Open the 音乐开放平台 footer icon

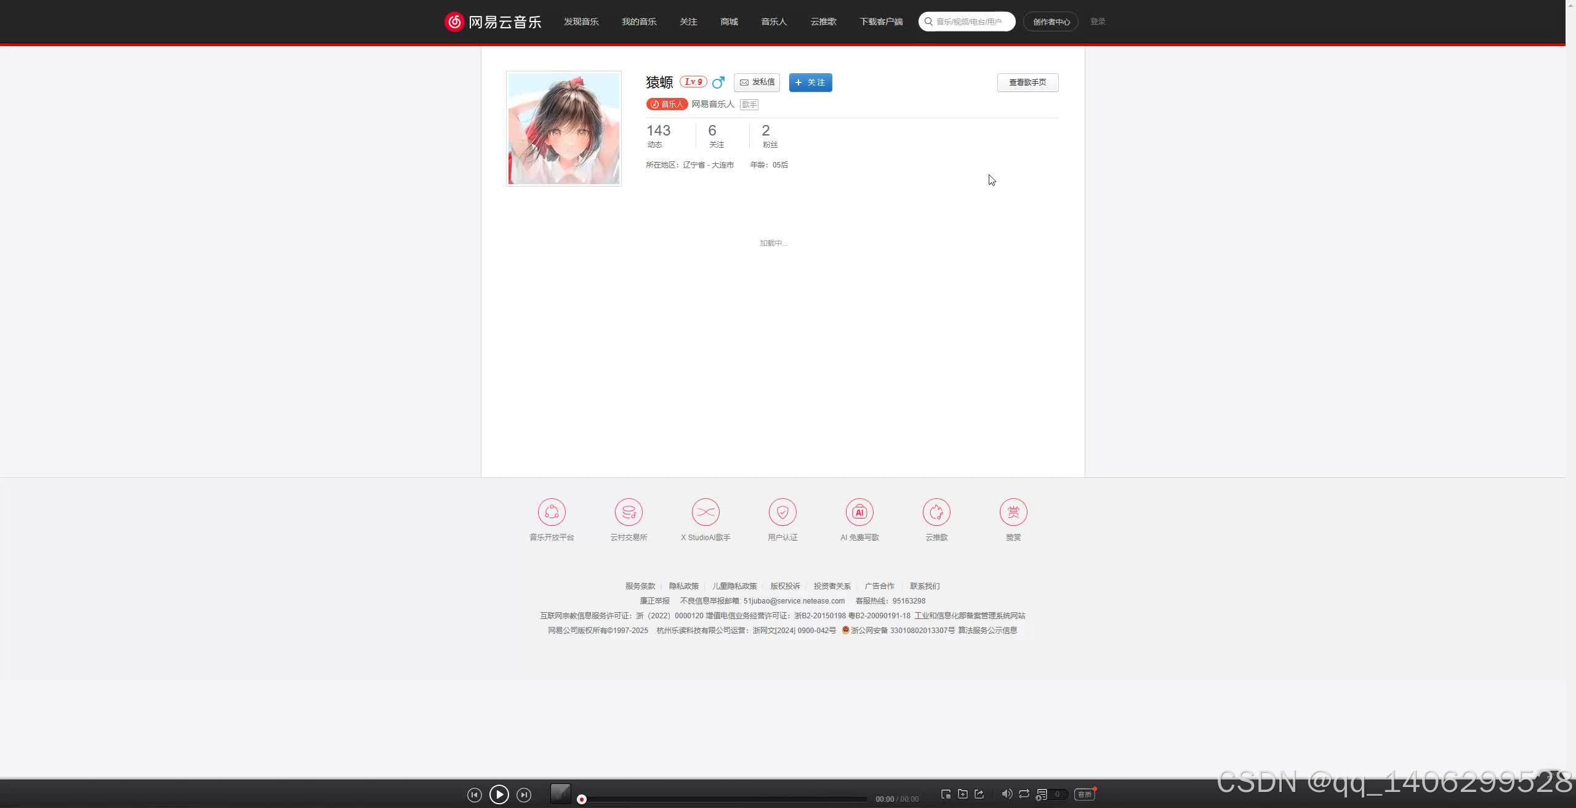(552, 512)
